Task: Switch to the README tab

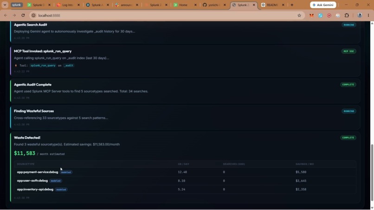Action: tap(272, 5)
